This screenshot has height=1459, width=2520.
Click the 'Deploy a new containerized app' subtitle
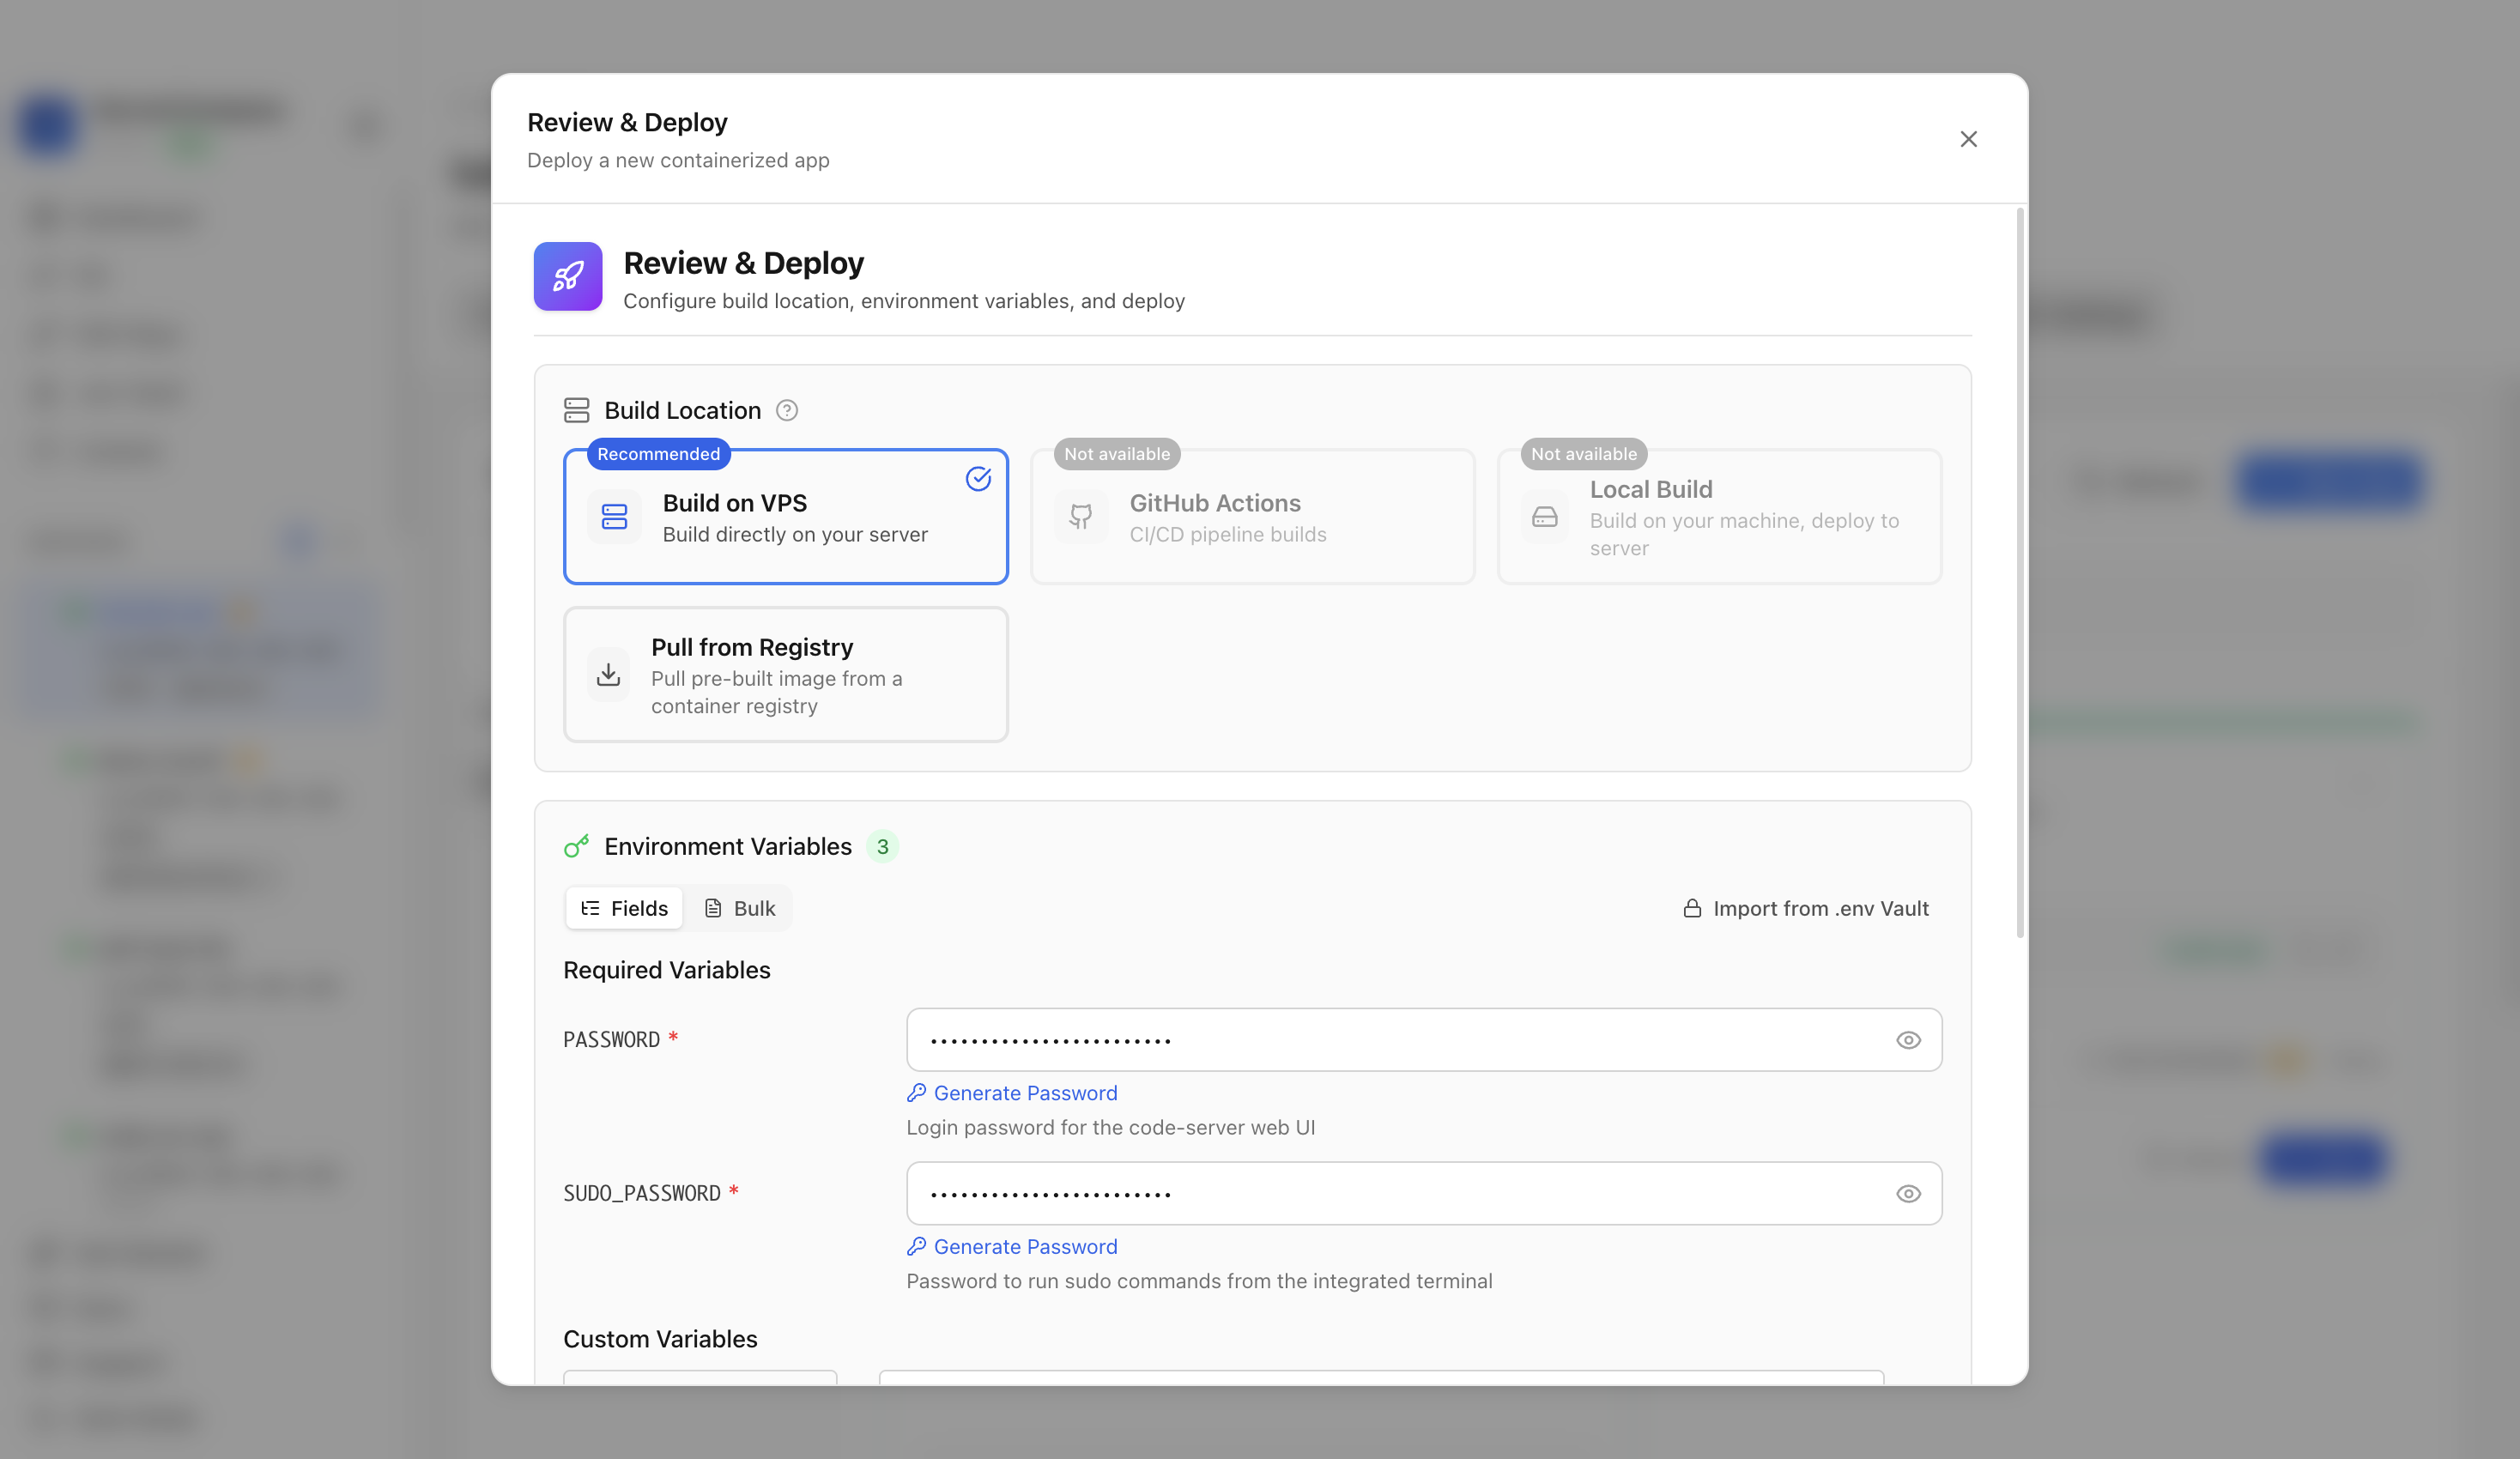(678, 160)
